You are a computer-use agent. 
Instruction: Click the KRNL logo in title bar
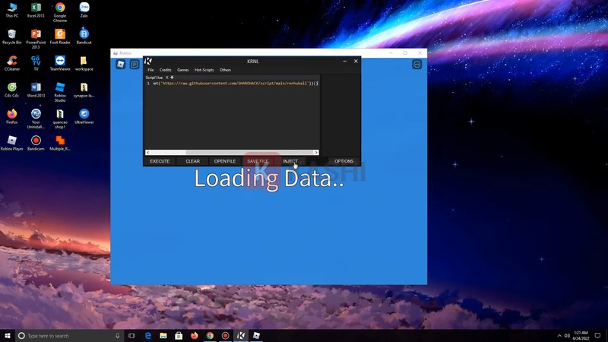[x=148, y=61]
